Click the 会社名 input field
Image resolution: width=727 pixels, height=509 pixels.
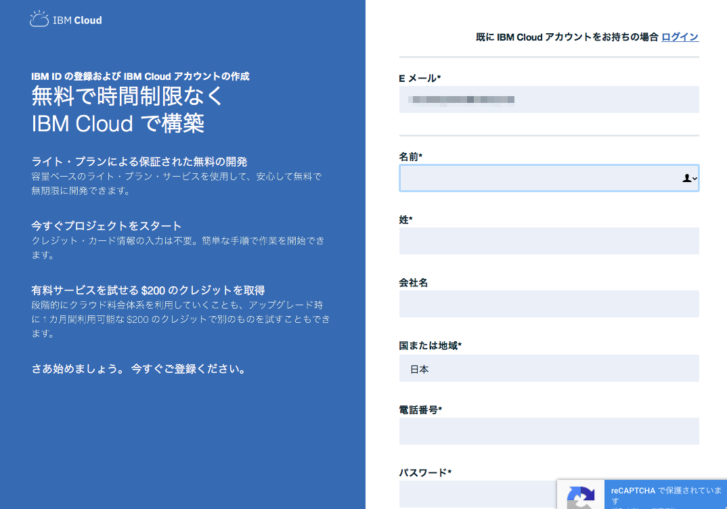[x=548, y=304]
